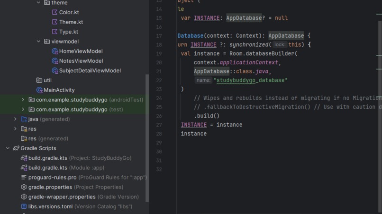Viewport: 382px width, 214px height.
Task: Click project build.gradle.kts Gradle icon
Action: point(24,158)
